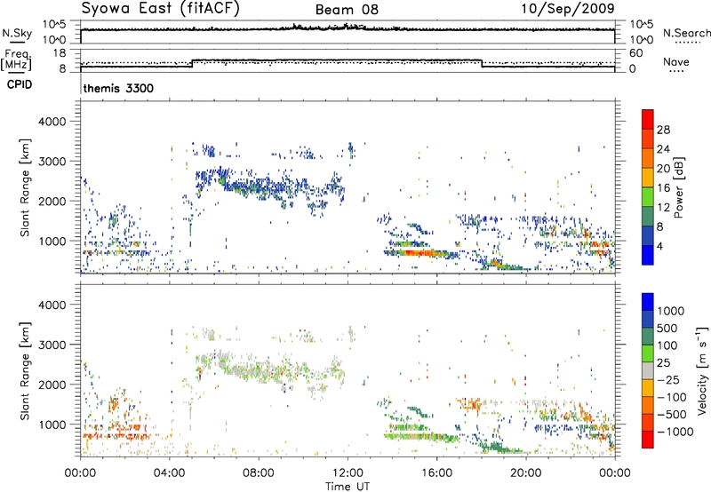Viewport: 711px width, 492px height.
Task: Click the 'Time UT' axis label
Action: [348, 486]
